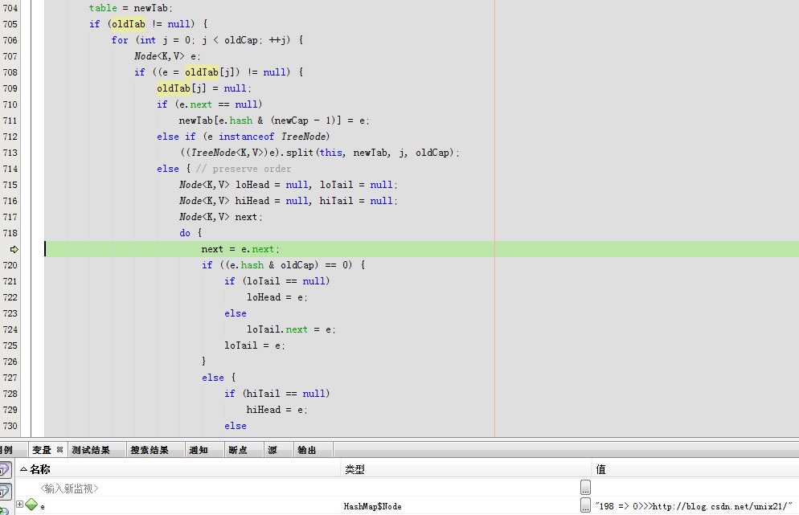
Task: Click "loTail = e;" on line 725
Action: tap(255, 345)
